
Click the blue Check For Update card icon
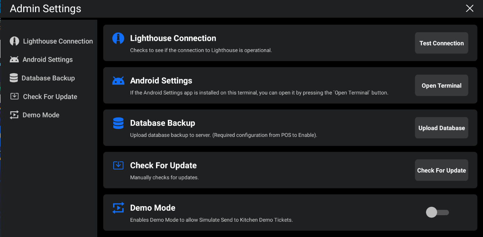click(x=118, y=165)
